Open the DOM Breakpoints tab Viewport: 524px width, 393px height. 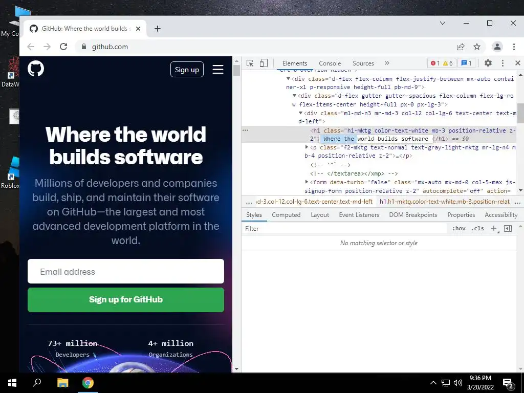click(x=413, y=215)
